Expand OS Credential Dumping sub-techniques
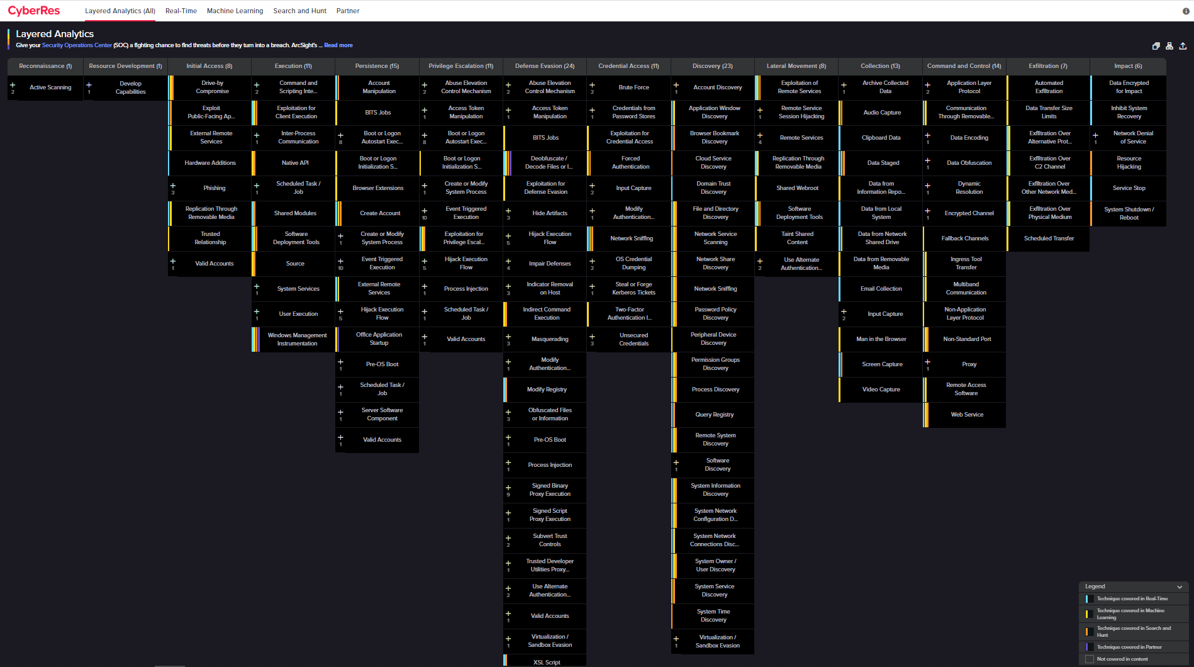The width and height of the screenshot is (1194, 667). [592, 261]
